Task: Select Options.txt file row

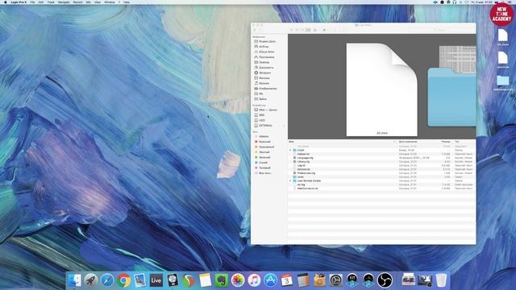Action: click(381, 169)
